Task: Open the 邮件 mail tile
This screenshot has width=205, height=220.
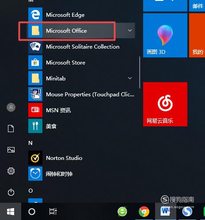Action: coord(197,6)
